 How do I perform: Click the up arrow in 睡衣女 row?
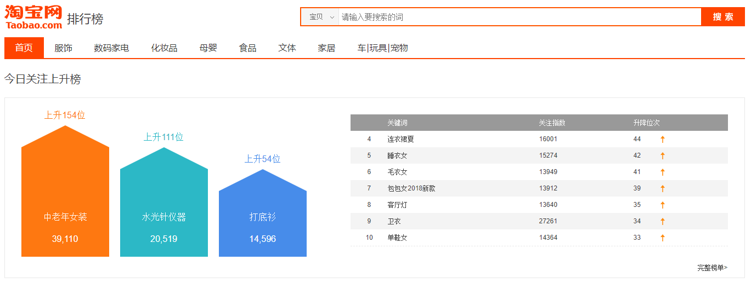point(663,155)
